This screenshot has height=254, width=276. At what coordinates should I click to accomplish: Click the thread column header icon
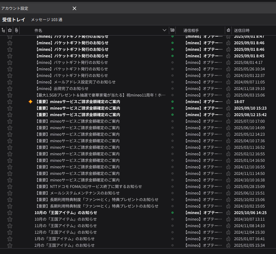click(x=3, y=30)
